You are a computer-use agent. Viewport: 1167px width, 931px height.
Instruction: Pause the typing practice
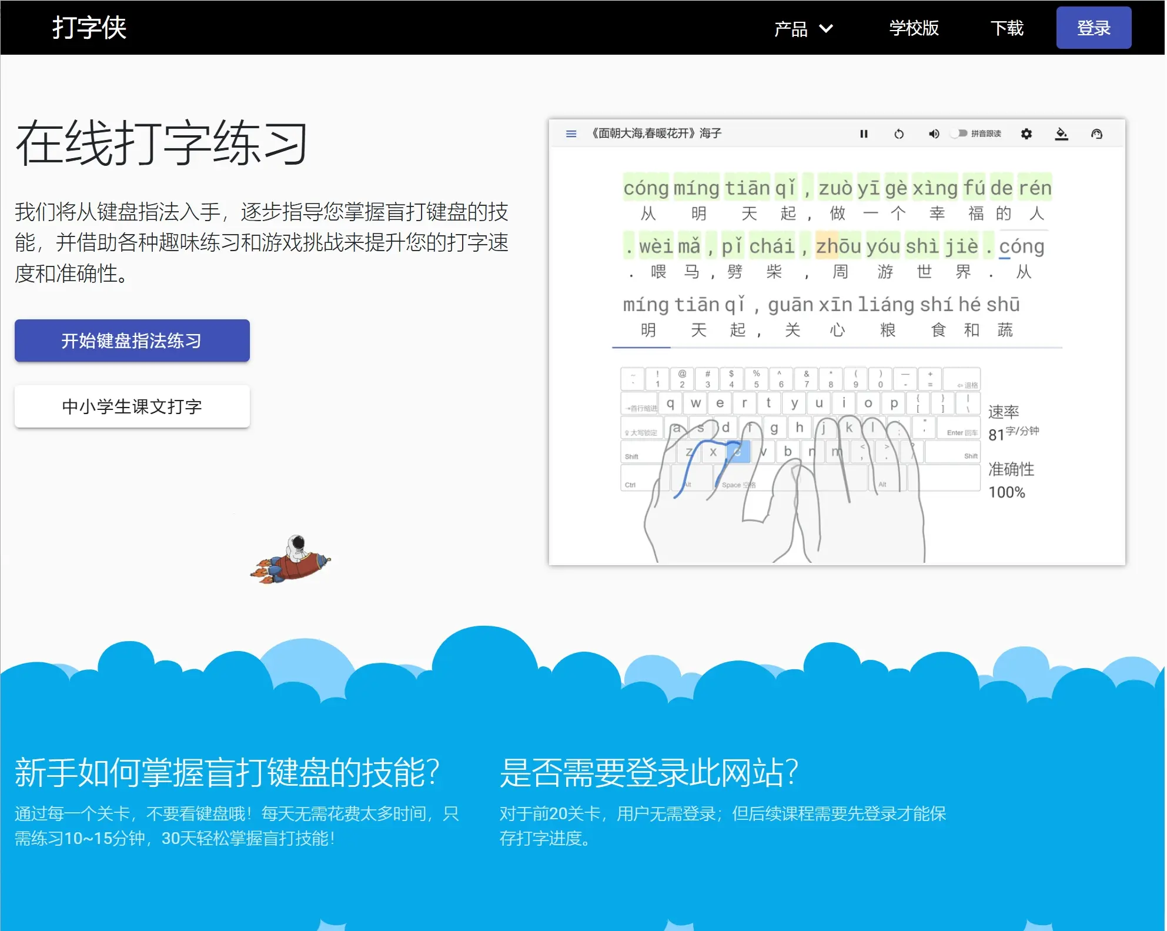pos(863,134)
